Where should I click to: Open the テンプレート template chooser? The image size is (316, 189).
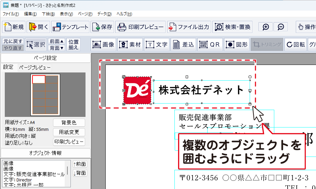click(x=70, y=27)
